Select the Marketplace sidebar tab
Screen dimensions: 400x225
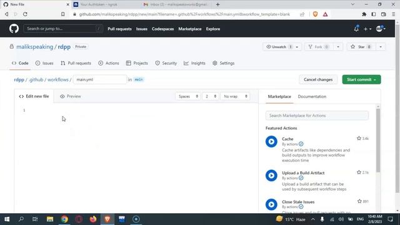pos(279,96)
